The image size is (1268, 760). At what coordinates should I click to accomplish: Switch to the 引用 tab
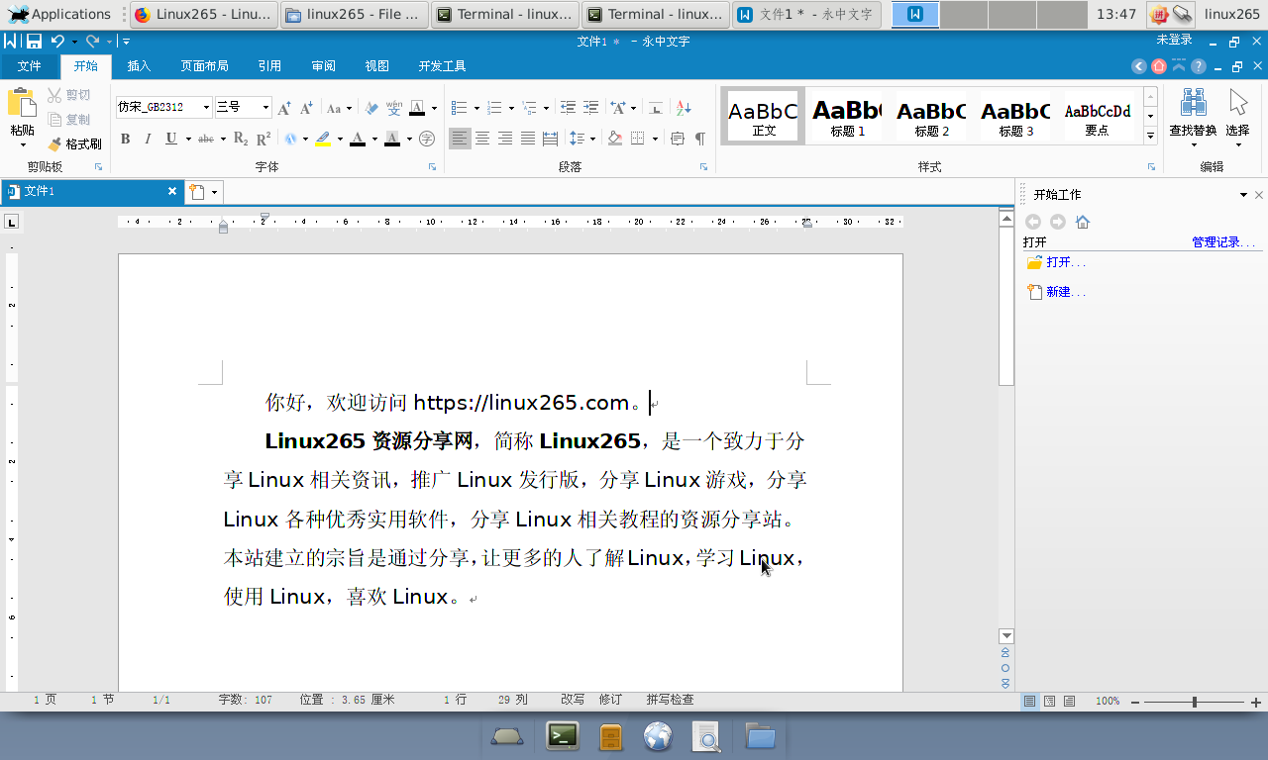tap(269, 66)
